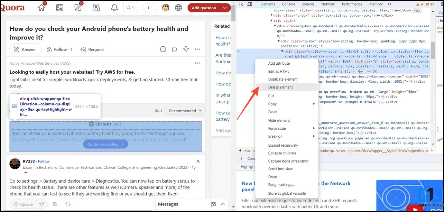Viewport: 444px width, 212px height.
Task: Choose Capture node screenshot
Action: [288, 161]
